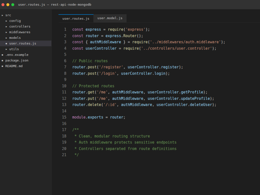
Task: Click userController.updateProfile on line 12
Action: pyautogui.click(x=179, y=99)
